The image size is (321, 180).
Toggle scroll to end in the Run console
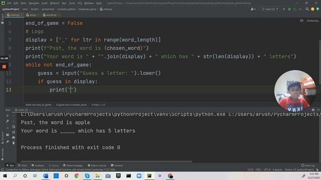[14, 132]
